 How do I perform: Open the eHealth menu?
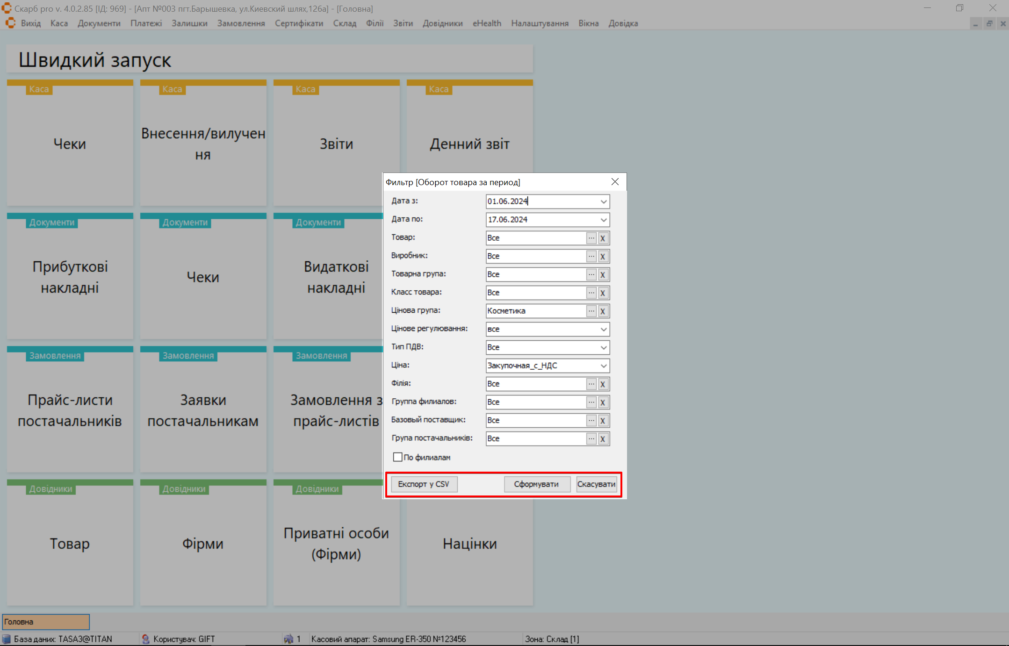487,23
